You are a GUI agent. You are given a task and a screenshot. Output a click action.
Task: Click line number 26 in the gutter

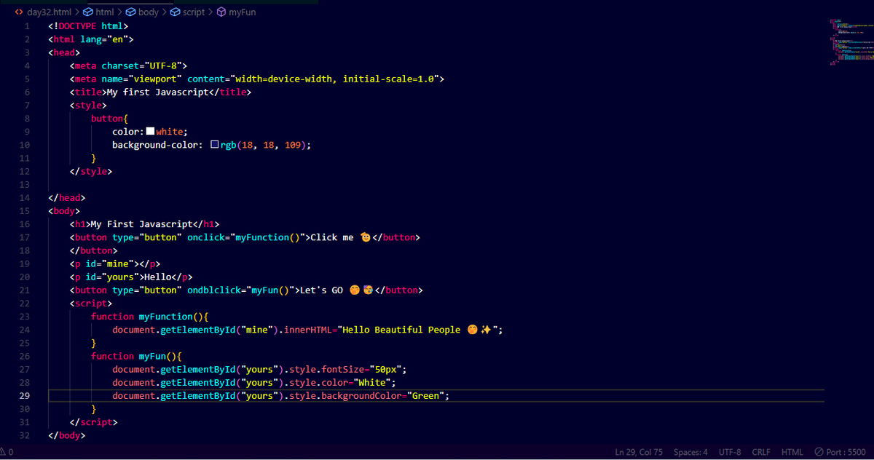pyautogui.click(x=25, y=356)
